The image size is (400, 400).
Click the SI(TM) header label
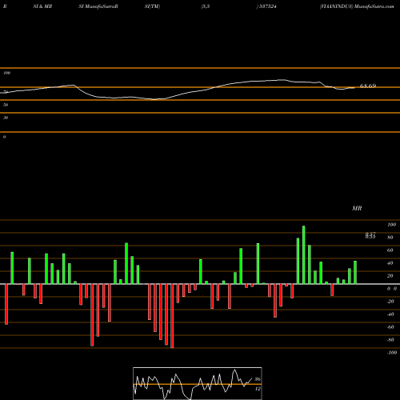click(152, 6)
